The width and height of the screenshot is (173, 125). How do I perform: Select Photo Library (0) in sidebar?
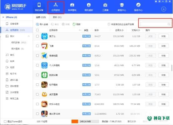tap(17, 49)
